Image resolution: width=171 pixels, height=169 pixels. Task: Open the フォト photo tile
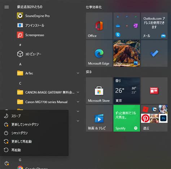127,53
